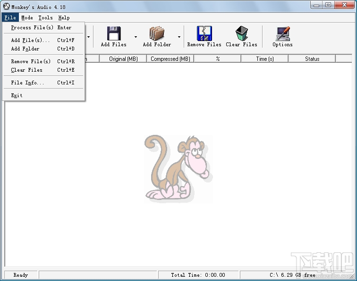Click Total Time: 0:00.00 in status bar
Screen dimensions: 357x281
tap(198, 275)
